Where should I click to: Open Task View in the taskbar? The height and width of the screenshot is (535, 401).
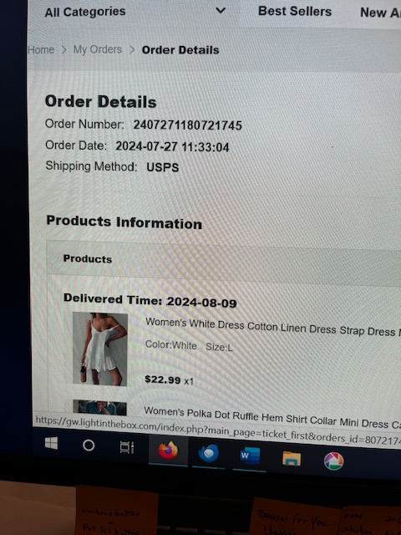(127, 447)
